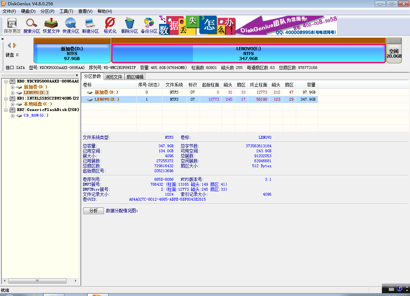The image size is (410, 296).
Task: Go to the previous disk with left arrow
Action: [9, 45]
